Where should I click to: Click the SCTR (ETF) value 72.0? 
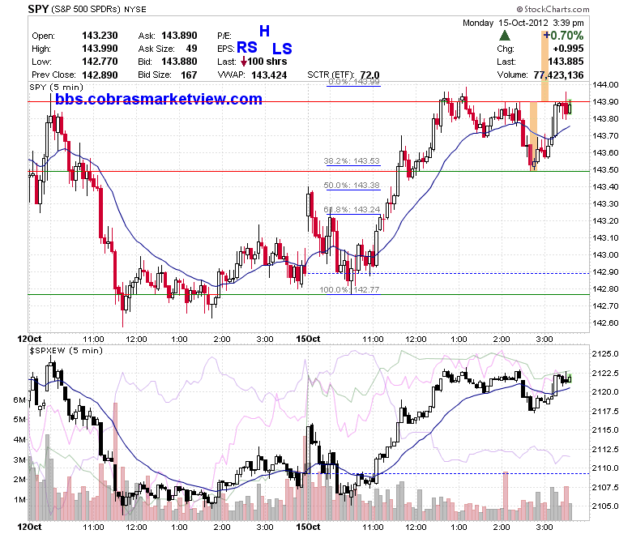click(370, 75)
